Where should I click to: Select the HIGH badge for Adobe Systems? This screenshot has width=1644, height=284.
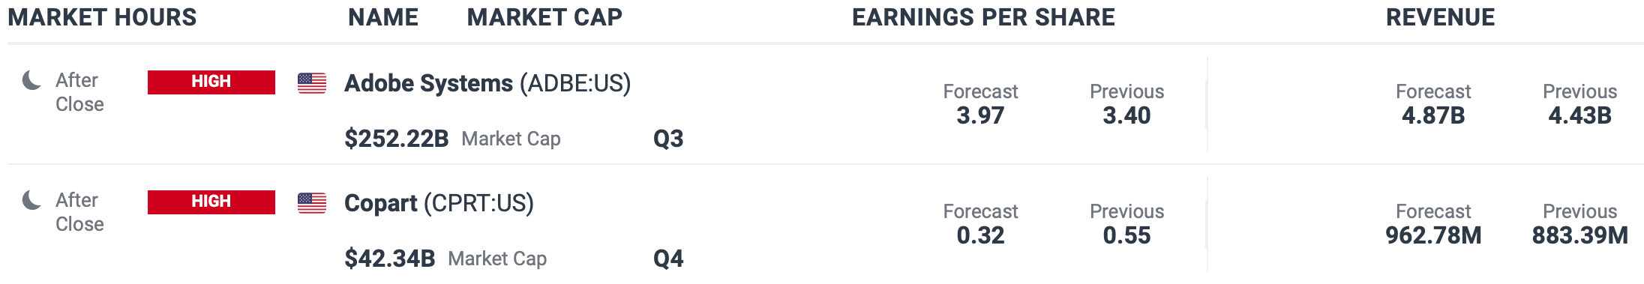click(211, 82)
